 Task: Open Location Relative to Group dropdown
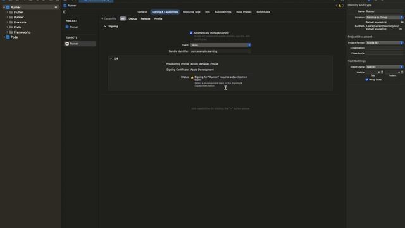[x=384, y=17]
